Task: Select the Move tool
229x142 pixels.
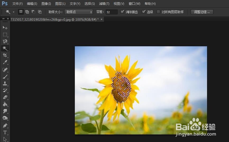Action: [x=5, y=28]
